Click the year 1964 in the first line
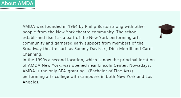The height and width of the screenshot is (98, 181). pos(73,26)
